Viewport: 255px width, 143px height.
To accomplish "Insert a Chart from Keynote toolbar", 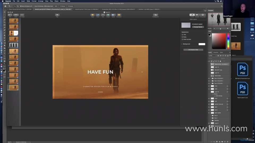I will tap(98, 15).
